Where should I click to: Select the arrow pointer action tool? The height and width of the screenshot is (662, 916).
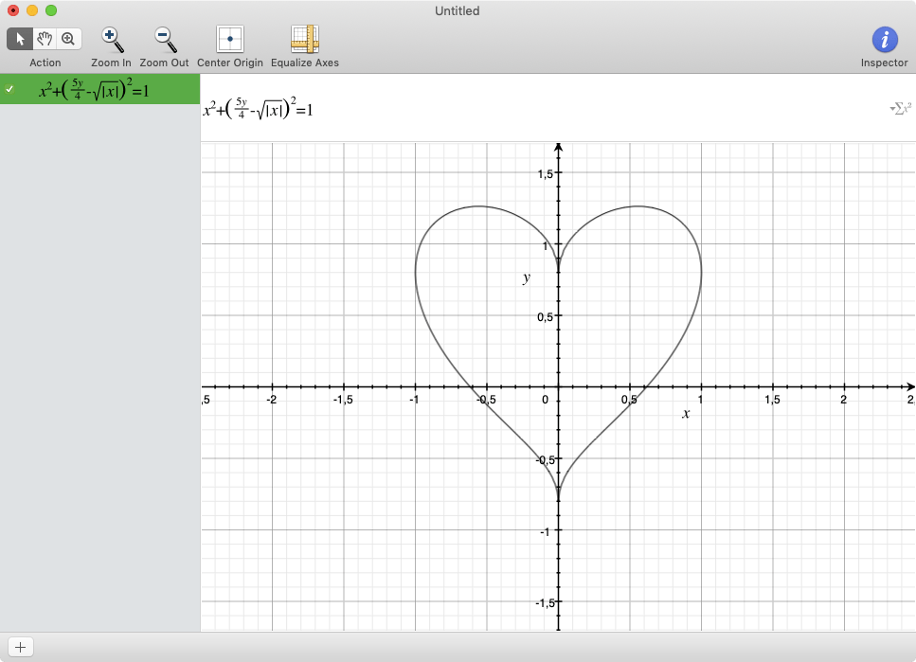pyautogui.click(x=20, y=39)
